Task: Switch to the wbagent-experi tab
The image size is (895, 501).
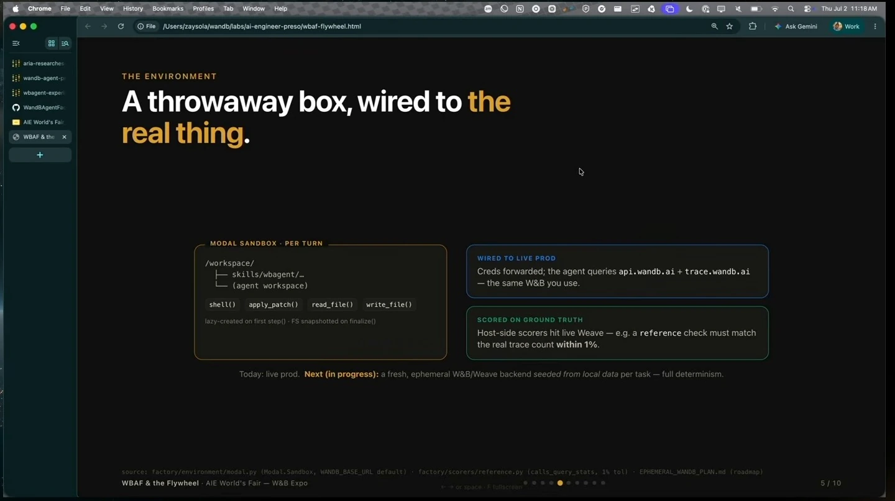Action: [40, 93]
